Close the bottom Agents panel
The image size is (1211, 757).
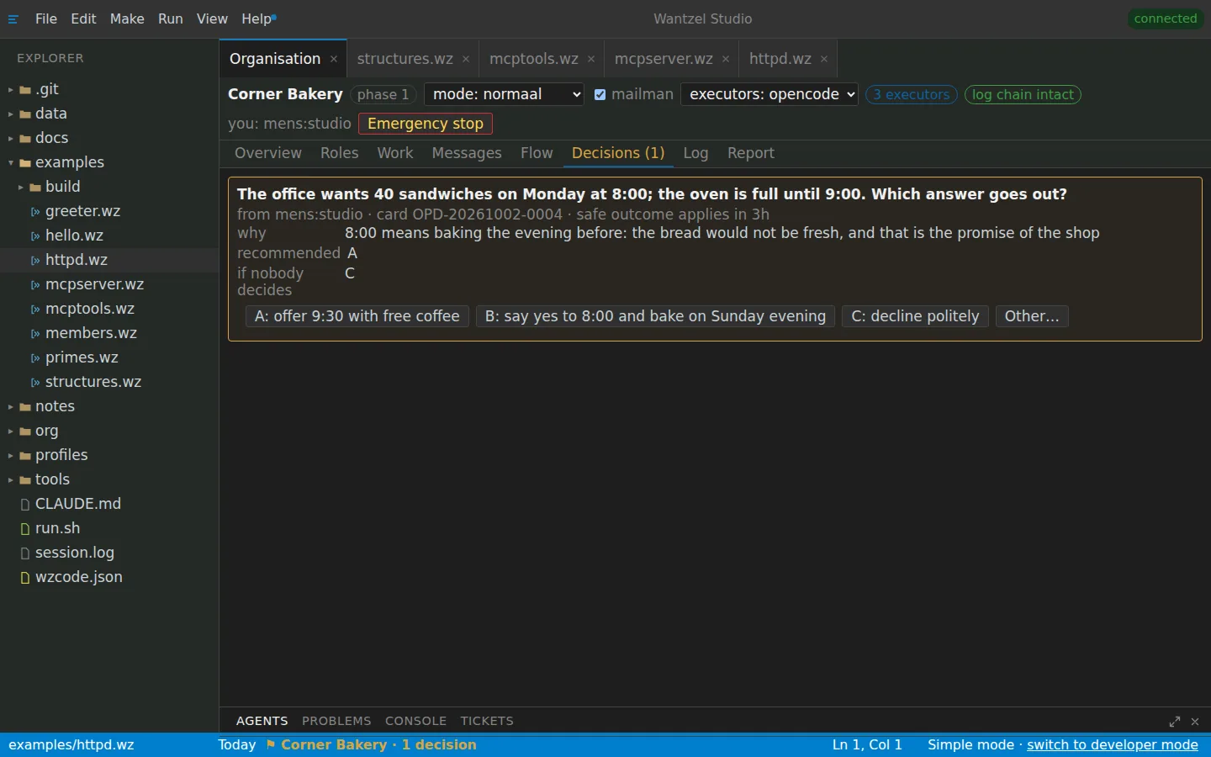[x=1195, y=722]
